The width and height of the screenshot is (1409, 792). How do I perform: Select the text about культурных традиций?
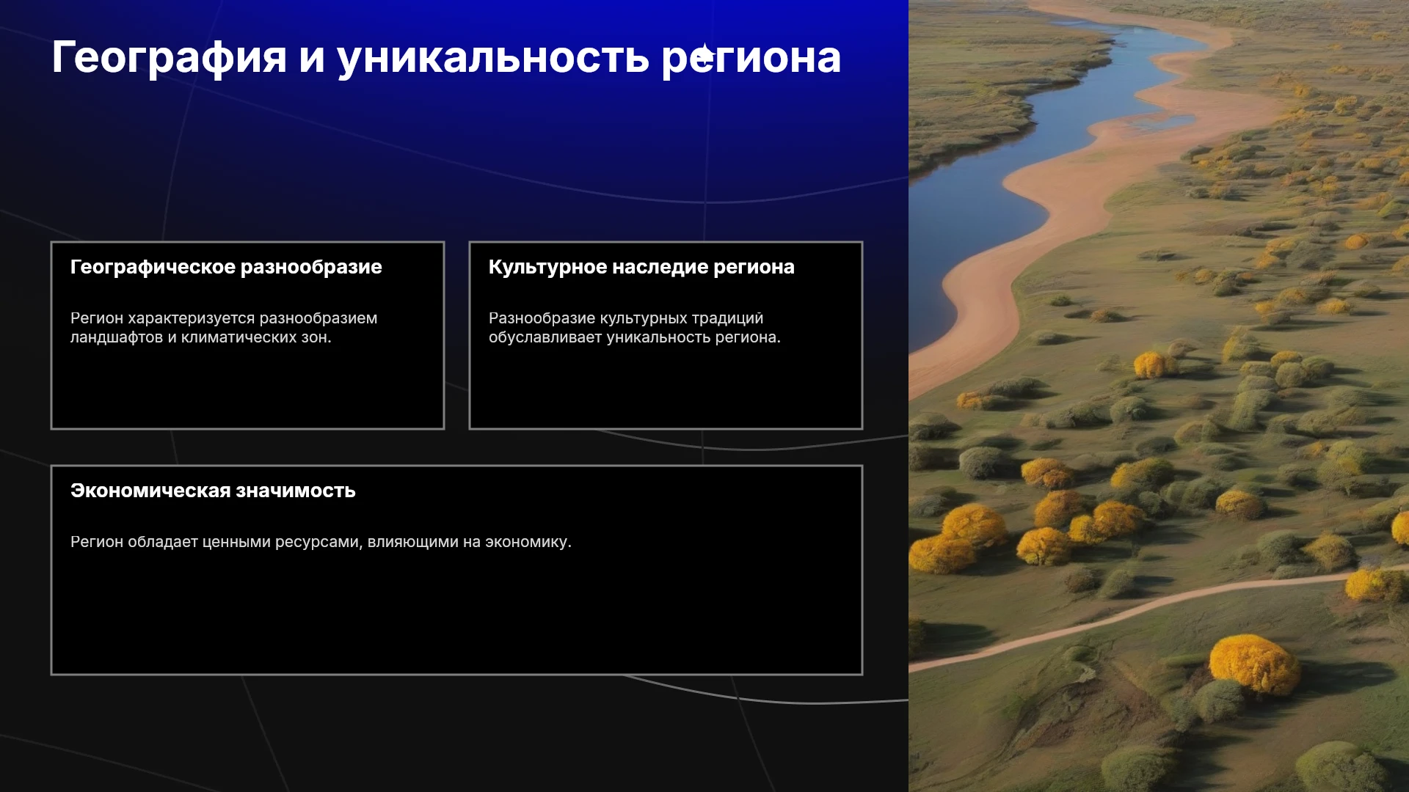tap(635, 328)
